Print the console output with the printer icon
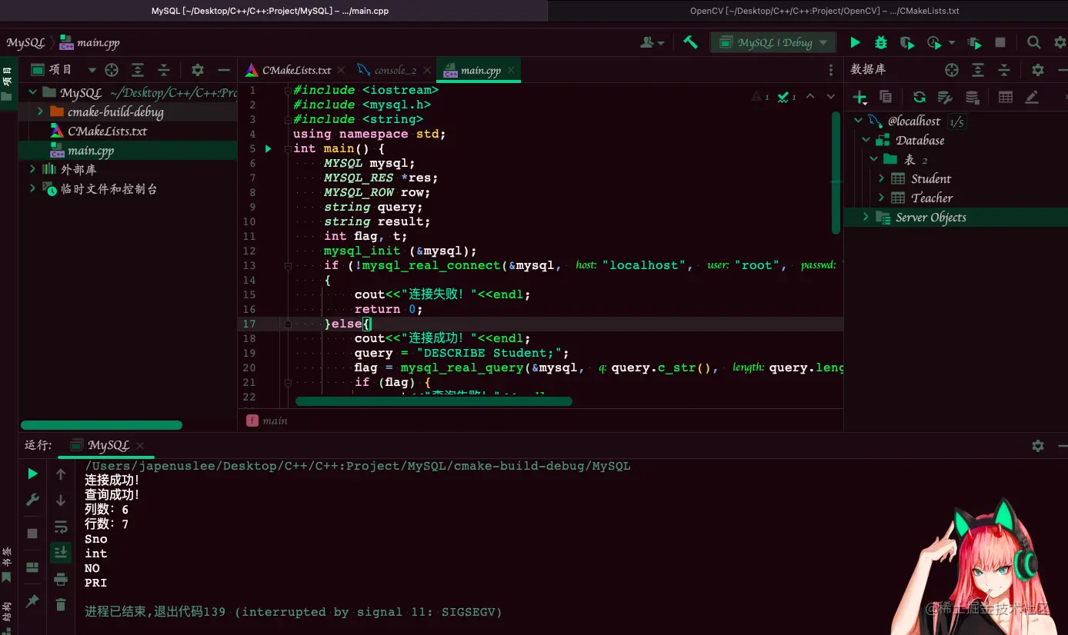 pyautogui.click(x=61, y=579)
